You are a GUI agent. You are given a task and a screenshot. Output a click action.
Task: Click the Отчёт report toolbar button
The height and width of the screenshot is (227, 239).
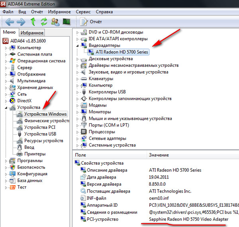click(91, 22)
